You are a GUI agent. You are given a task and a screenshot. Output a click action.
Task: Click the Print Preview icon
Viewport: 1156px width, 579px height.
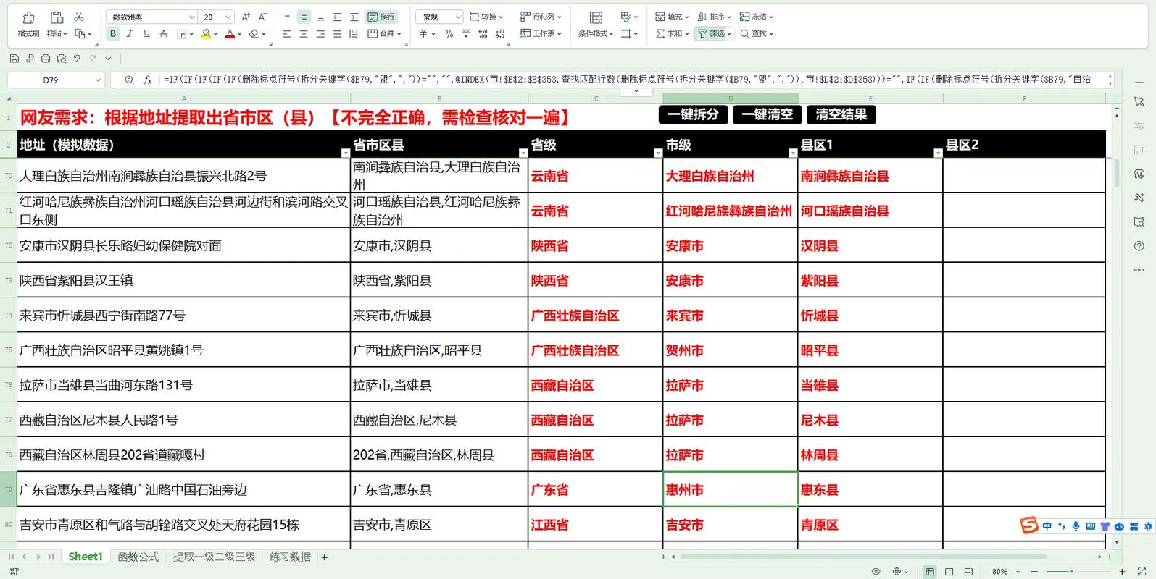(62, 59)
